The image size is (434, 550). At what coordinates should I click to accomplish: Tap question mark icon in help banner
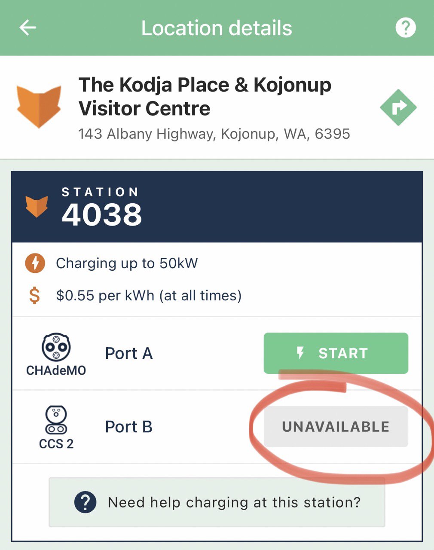[85, 502]
